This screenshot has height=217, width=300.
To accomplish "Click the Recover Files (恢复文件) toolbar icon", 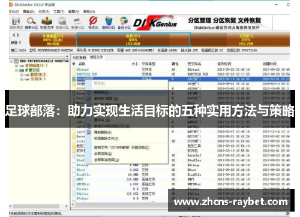I will [x=47, y=21].
